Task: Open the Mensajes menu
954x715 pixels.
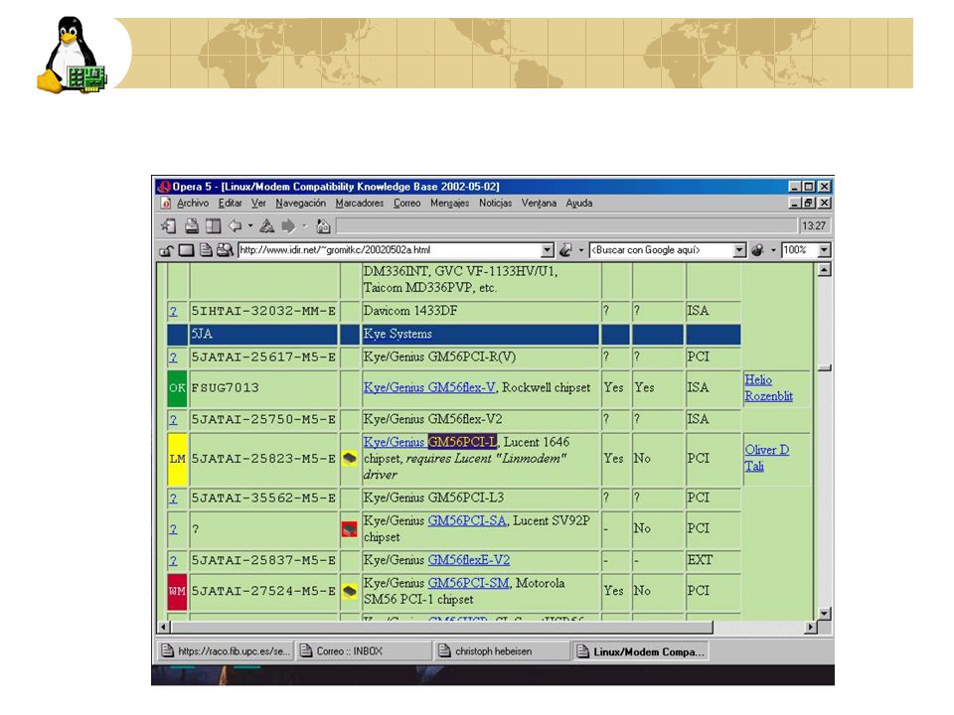Action: 449,203
